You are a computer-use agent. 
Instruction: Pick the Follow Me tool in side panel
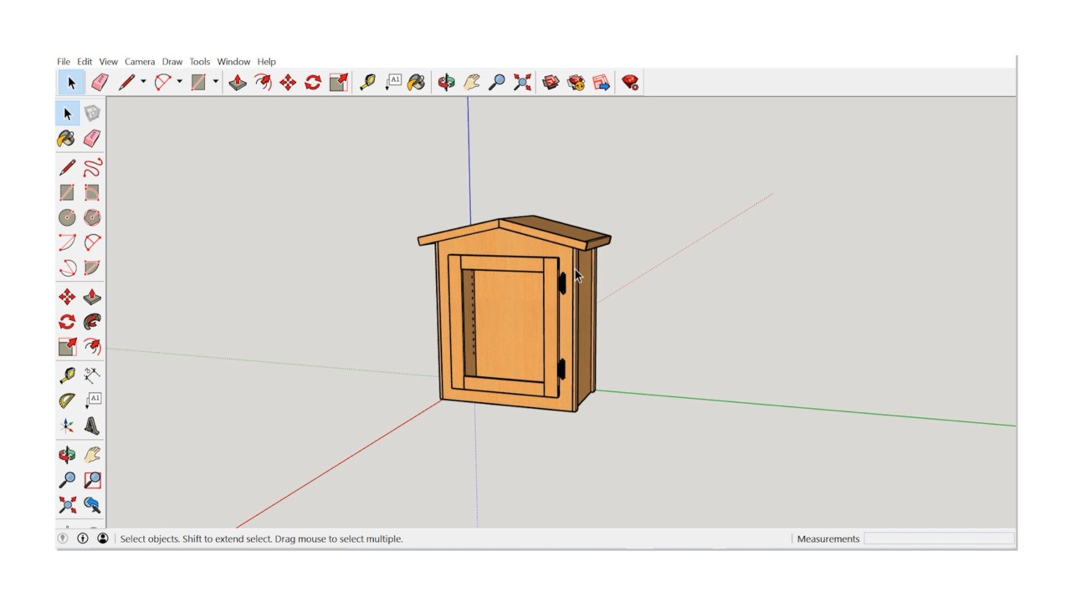pyautogui.click(x=92, y=322)
